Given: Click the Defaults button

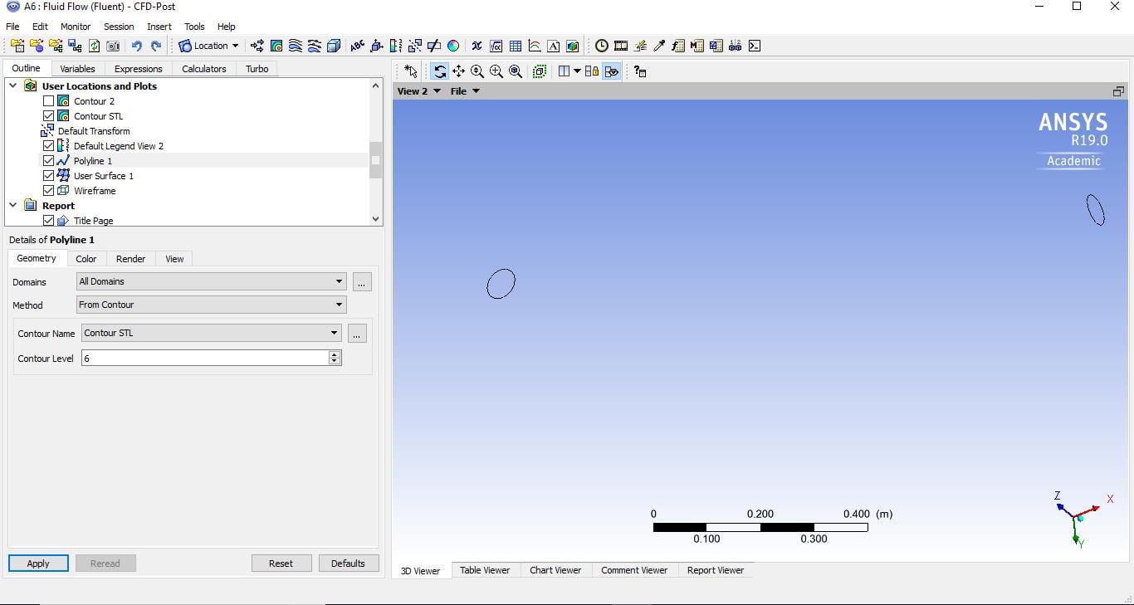Looking at the screenshot, I should [348, 564].
